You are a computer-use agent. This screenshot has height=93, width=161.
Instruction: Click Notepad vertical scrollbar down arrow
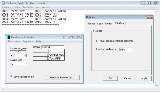pyautogui.click(x=157, y=86)
